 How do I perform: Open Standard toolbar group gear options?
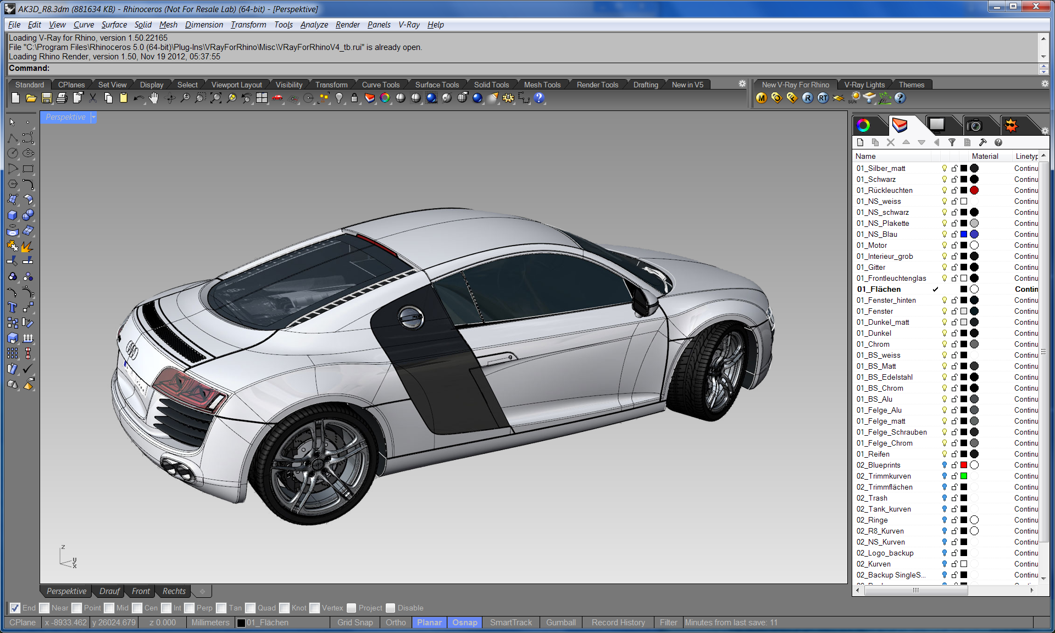pyautogui.click(x=742, y=84)
